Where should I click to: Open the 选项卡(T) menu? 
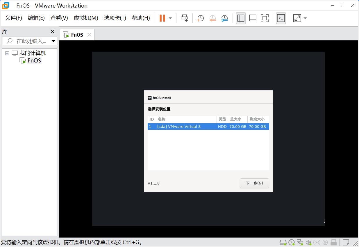point(115,18)
